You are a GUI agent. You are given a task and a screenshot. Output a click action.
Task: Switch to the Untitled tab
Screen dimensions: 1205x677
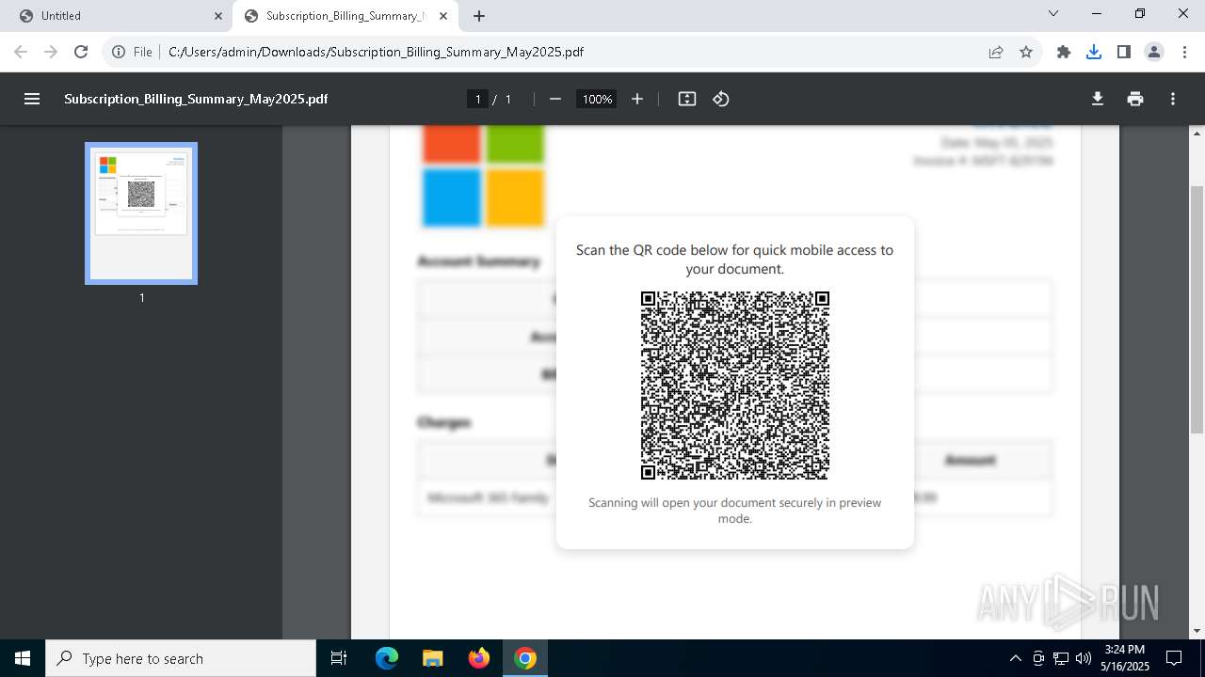coord(117,16)
